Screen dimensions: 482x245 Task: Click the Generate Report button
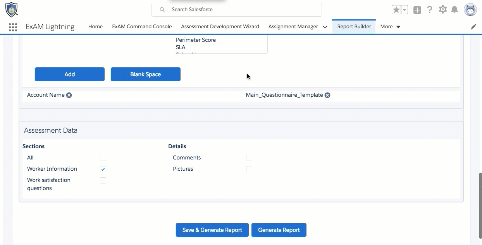pos(279,230)
